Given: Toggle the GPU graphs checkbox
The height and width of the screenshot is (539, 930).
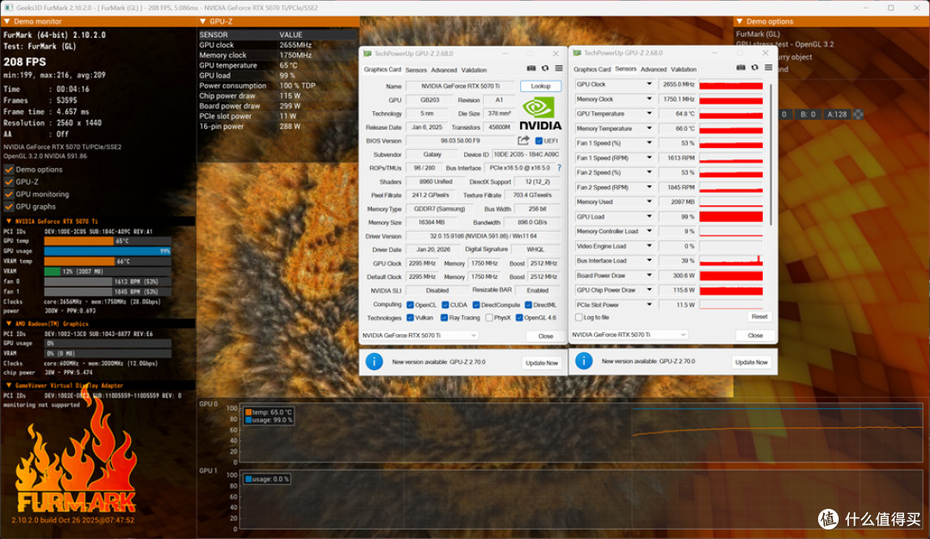Looking at the screenshot, I should pyautogui.click(x=9, y=207).
